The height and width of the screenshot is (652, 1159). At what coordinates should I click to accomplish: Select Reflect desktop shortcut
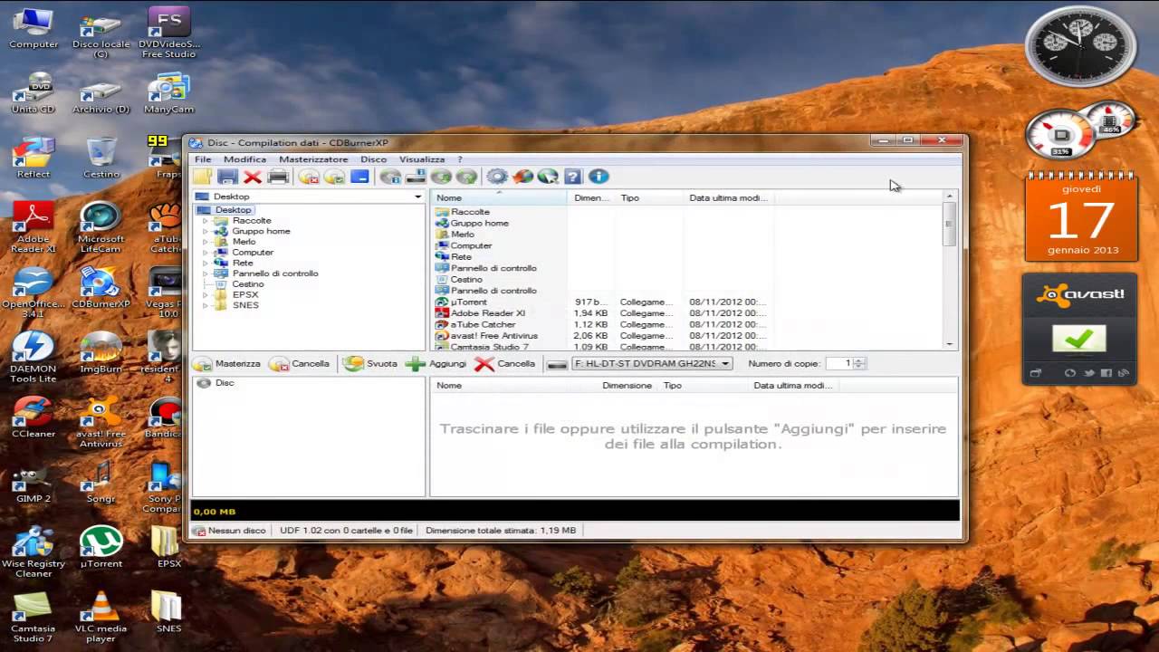34,158
